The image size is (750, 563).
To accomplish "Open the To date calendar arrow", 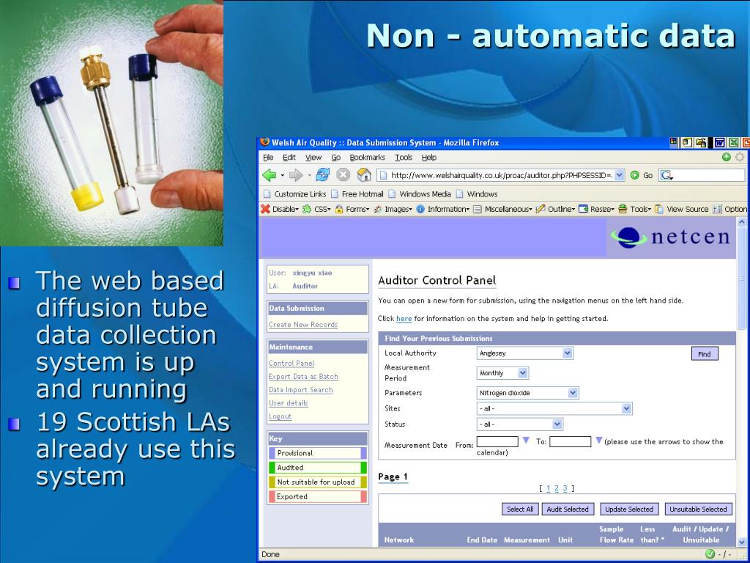I will [598, 441].
